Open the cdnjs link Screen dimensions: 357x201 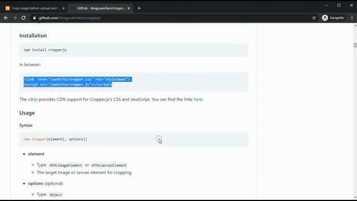[32, 99]
